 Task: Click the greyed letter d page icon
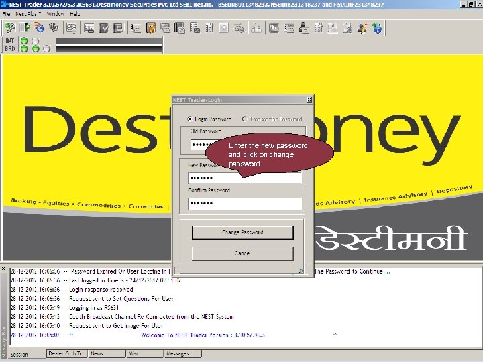point(333,28)
